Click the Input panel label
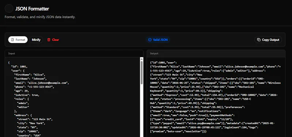 [x=12, y=53]
